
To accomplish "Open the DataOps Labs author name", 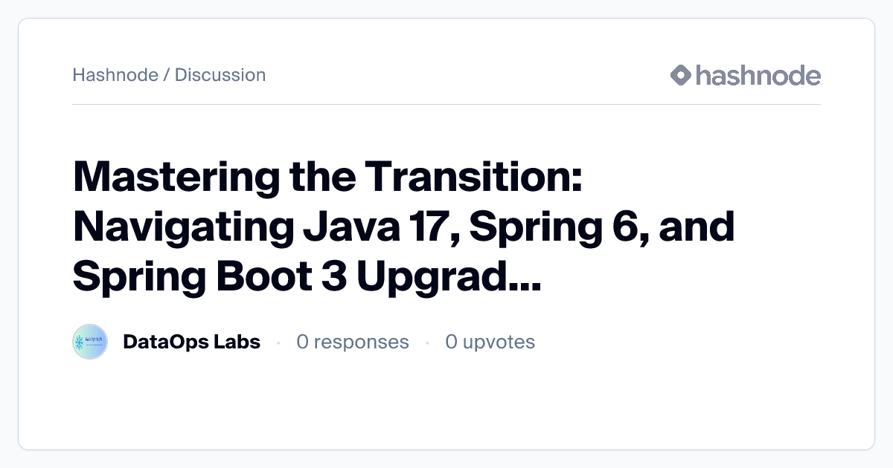I will pos(191,342).
